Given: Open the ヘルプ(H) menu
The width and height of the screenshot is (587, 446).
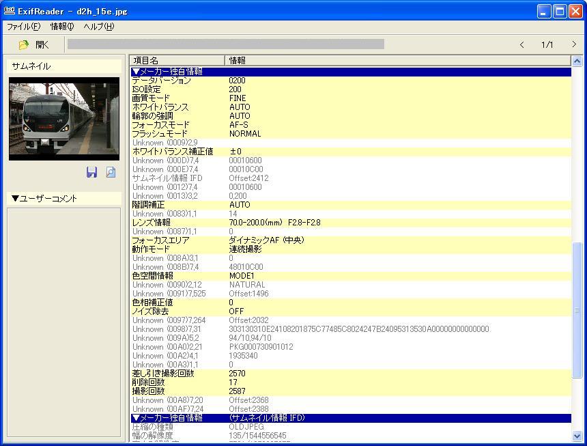Looking at the screenshot, I should 98,27.
